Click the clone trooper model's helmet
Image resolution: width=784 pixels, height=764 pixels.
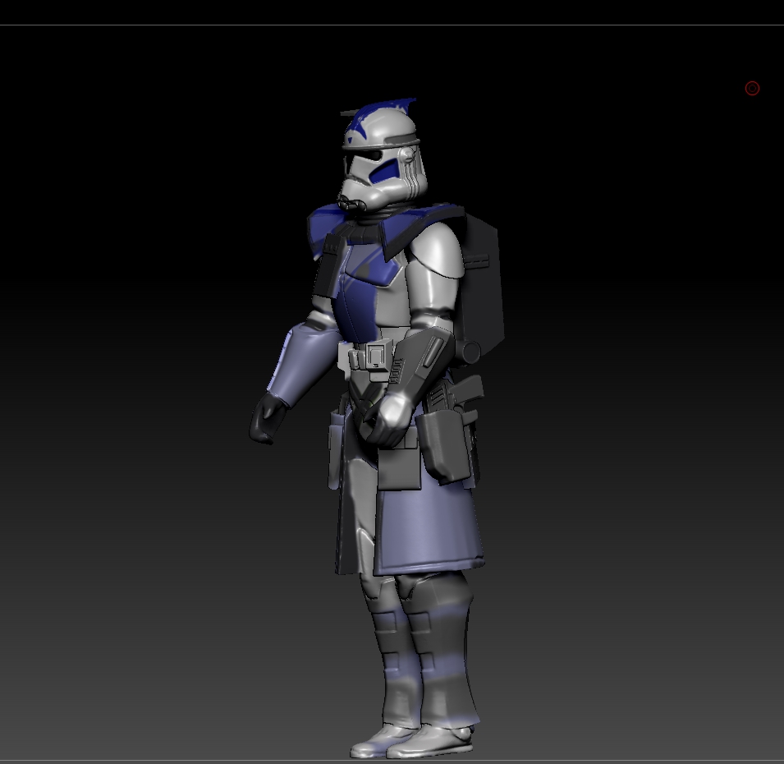click(383, 155)
